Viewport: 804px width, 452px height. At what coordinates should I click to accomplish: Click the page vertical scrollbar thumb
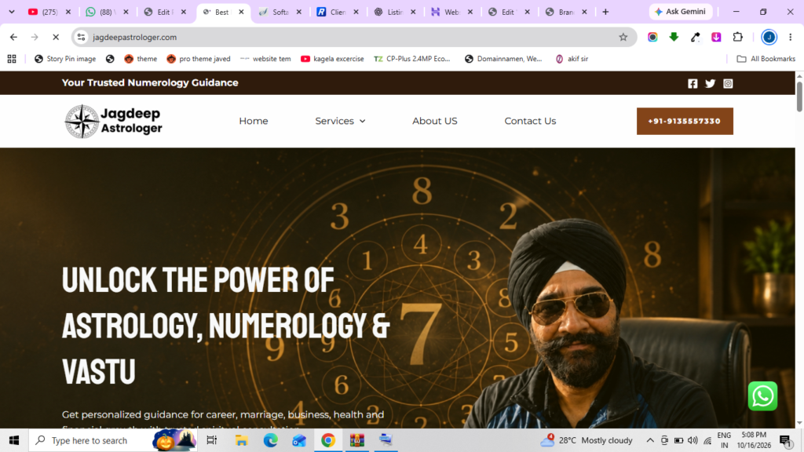coord(799,95)
